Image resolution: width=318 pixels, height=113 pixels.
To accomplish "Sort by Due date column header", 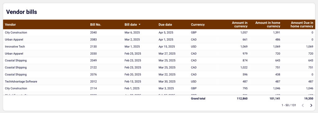I will point(165,25).
